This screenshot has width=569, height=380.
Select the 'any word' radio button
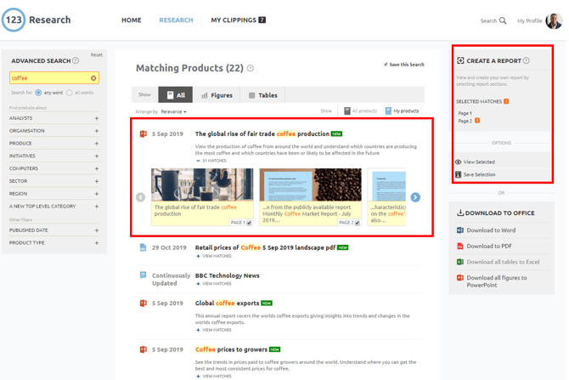[38, 93]
